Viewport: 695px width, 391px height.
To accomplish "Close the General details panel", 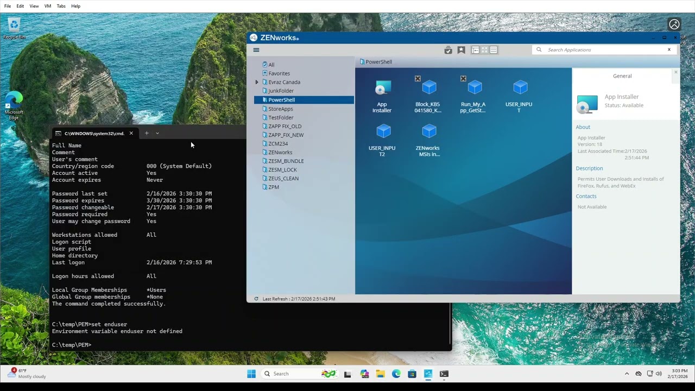I will point(675,72).
